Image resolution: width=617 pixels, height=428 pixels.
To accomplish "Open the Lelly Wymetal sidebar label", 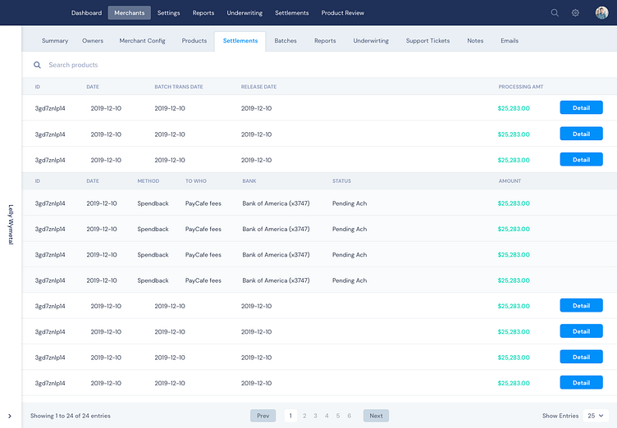I will pyautogui.click(x=11, y=224).
